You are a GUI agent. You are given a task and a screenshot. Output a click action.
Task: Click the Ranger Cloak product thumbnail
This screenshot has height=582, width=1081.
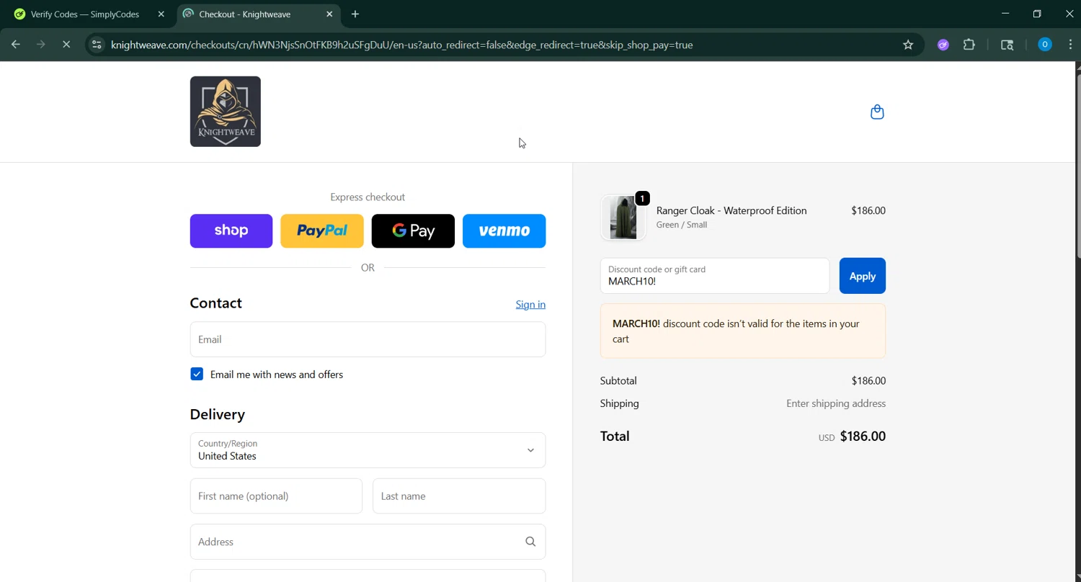pyautogui.click(x=623, y=217)
